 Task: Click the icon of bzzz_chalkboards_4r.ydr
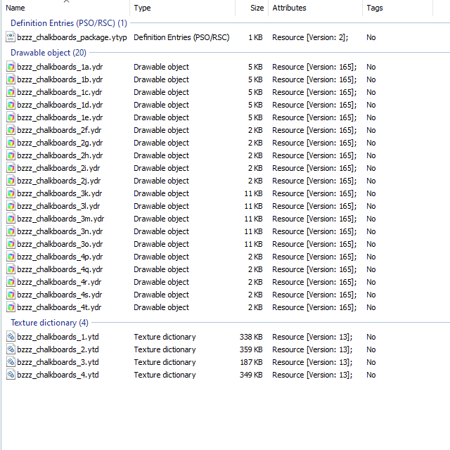coord(11,282)
